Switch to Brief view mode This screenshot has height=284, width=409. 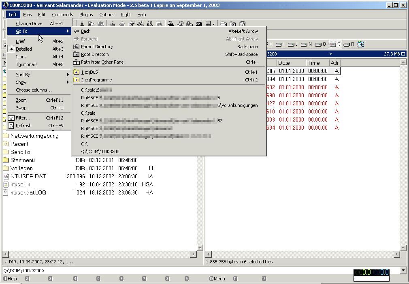(39, 41)
